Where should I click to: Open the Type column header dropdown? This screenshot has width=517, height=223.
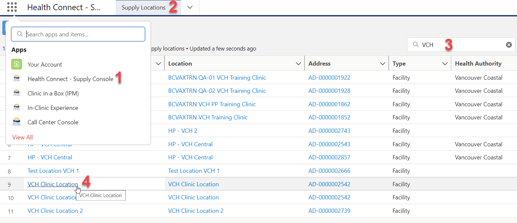(445, 64)
